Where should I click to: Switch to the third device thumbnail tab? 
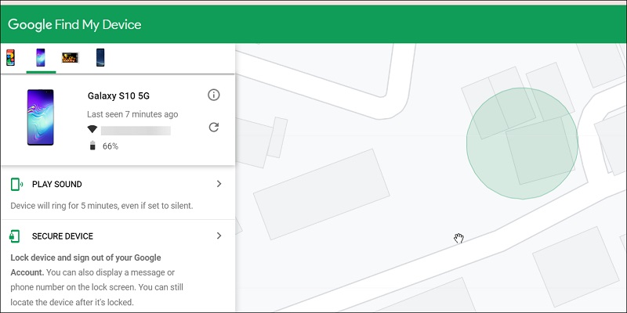[70, 57]
